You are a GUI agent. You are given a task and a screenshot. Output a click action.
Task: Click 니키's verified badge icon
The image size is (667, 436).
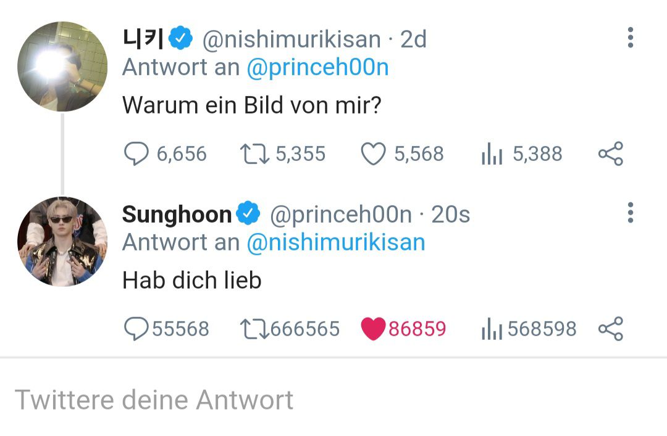point(181,38)
